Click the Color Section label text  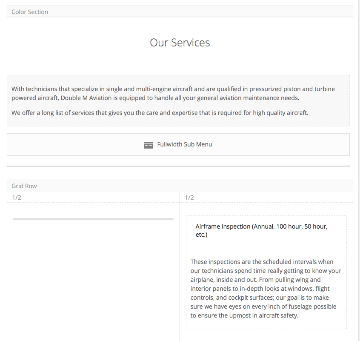click(30, 12)
